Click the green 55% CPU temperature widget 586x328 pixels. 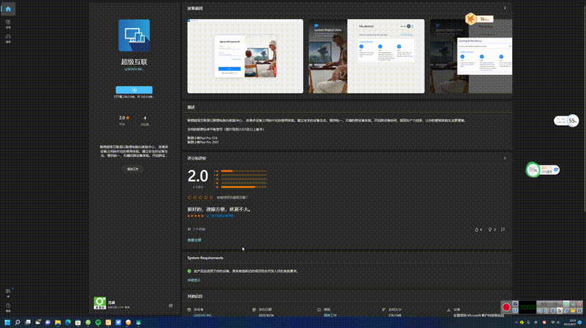[x=543, y=169]
